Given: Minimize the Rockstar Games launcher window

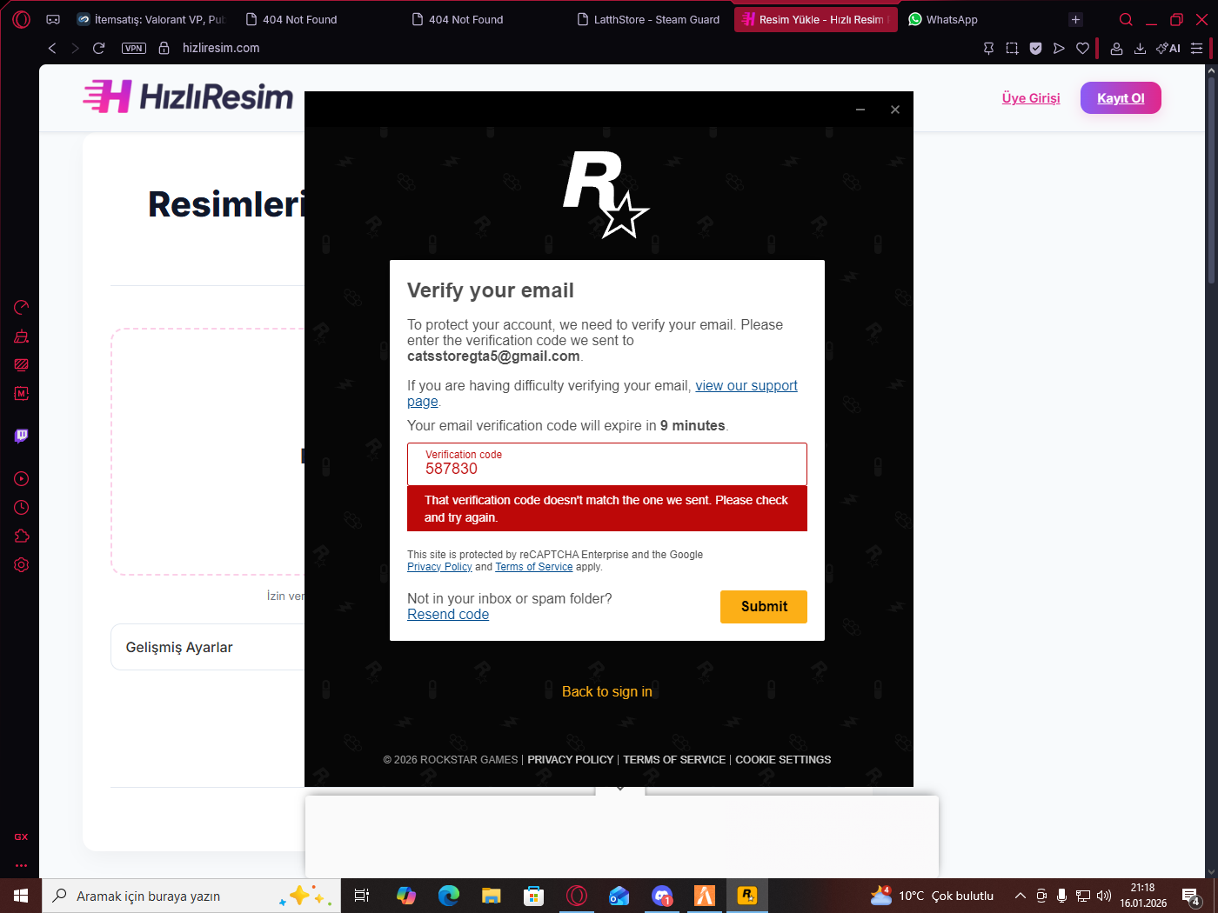Looking at the screenshot, I should click(x=860, y=110).
